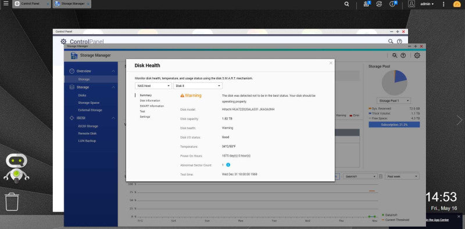
Task: Click the Storage Pool pie chart
Action: (394, 82)
